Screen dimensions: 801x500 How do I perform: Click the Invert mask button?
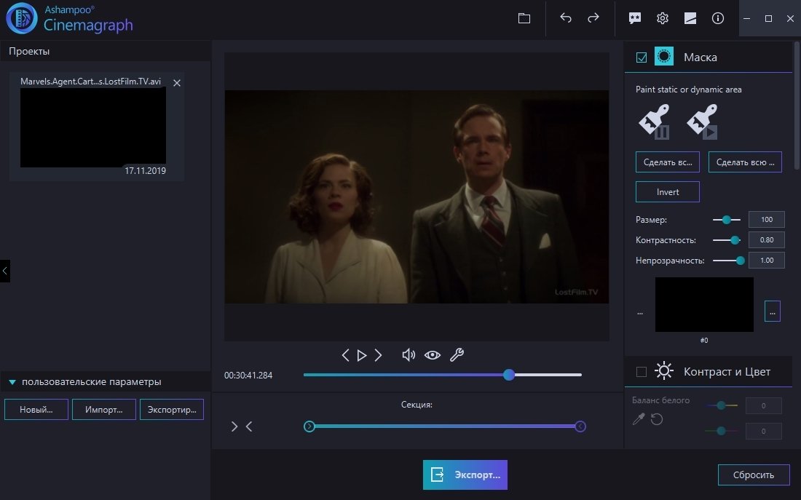click(x=668, y=192)
